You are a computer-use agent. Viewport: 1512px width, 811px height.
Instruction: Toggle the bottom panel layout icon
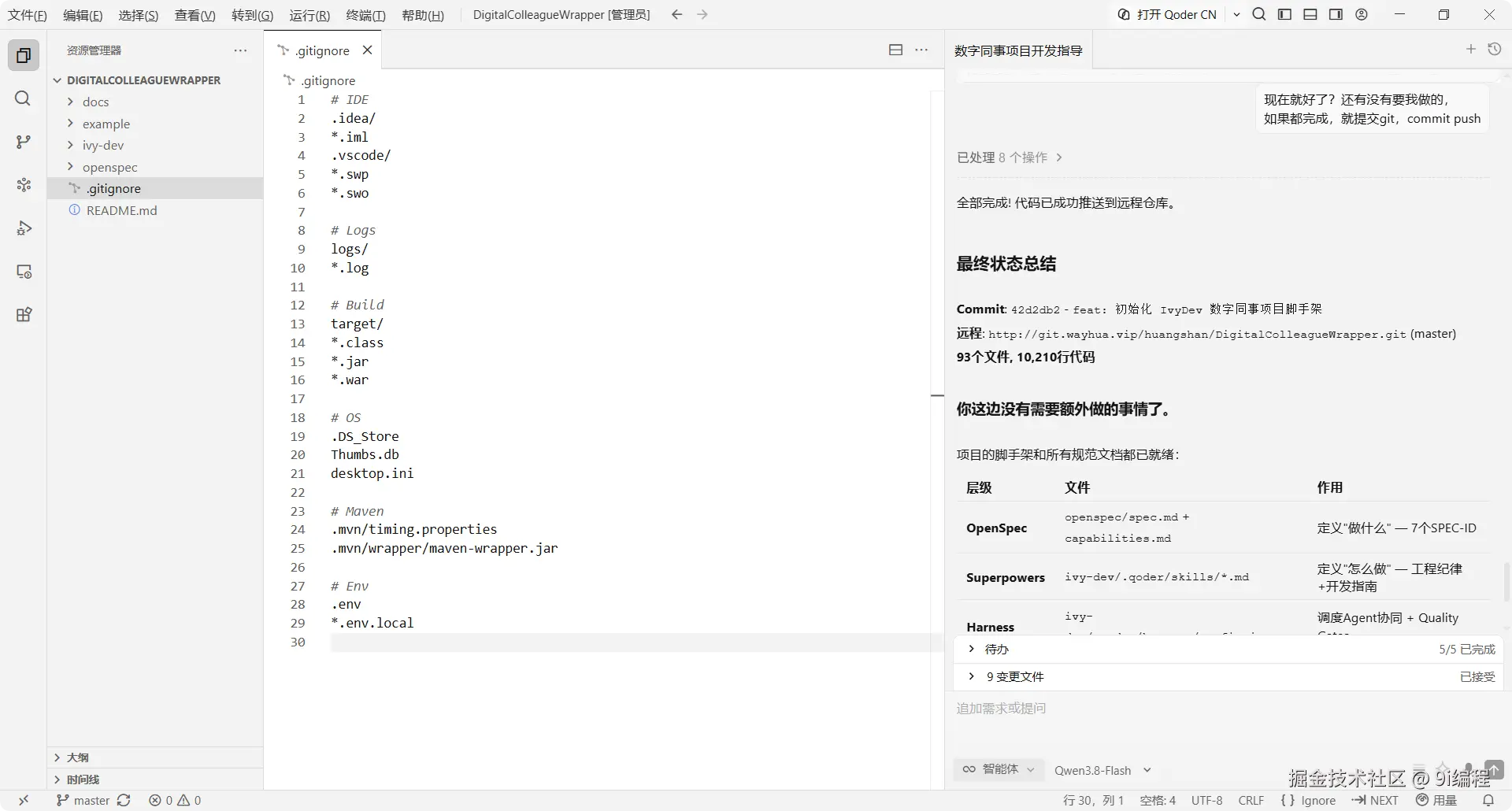tap(1310, 14)
